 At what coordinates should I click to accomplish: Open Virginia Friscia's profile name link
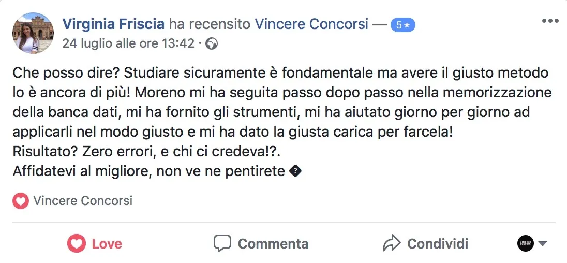coord(113,24)
